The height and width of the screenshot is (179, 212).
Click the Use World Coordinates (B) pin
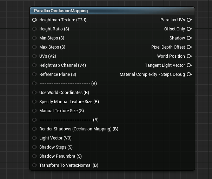(x=34, y=93)
